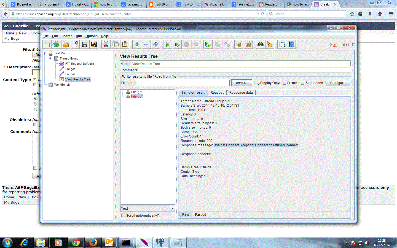The width and height of the screenshot is (397, 248).
Task: Start the test with the green play icon
Action: pos(167,44)
